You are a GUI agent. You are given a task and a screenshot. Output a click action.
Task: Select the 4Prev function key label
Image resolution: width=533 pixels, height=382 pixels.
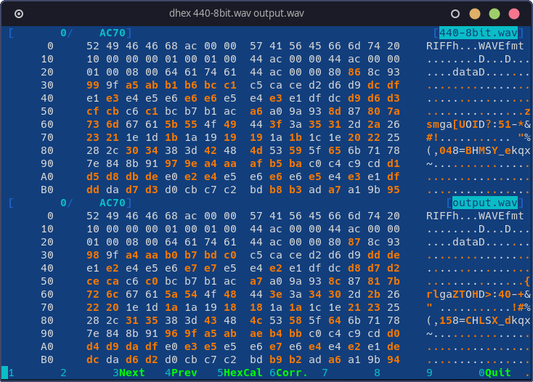(x=181, y=373)
